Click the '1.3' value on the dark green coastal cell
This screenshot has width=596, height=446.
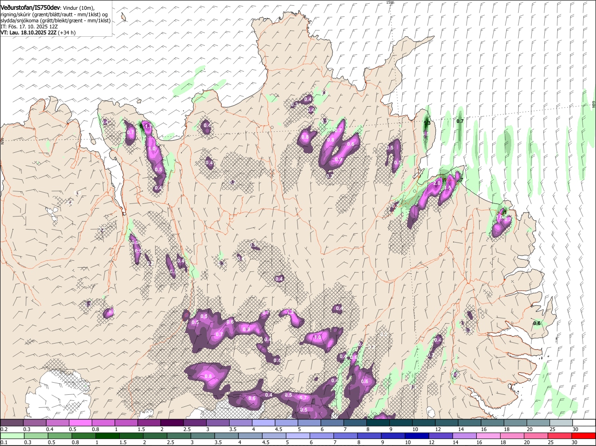(x=427, y=123)
